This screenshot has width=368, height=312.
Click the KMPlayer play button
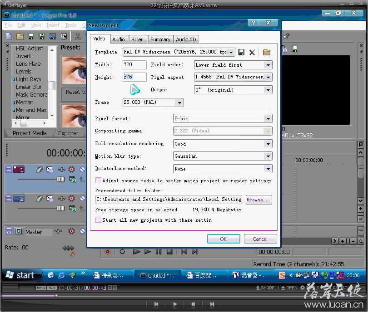175,304
